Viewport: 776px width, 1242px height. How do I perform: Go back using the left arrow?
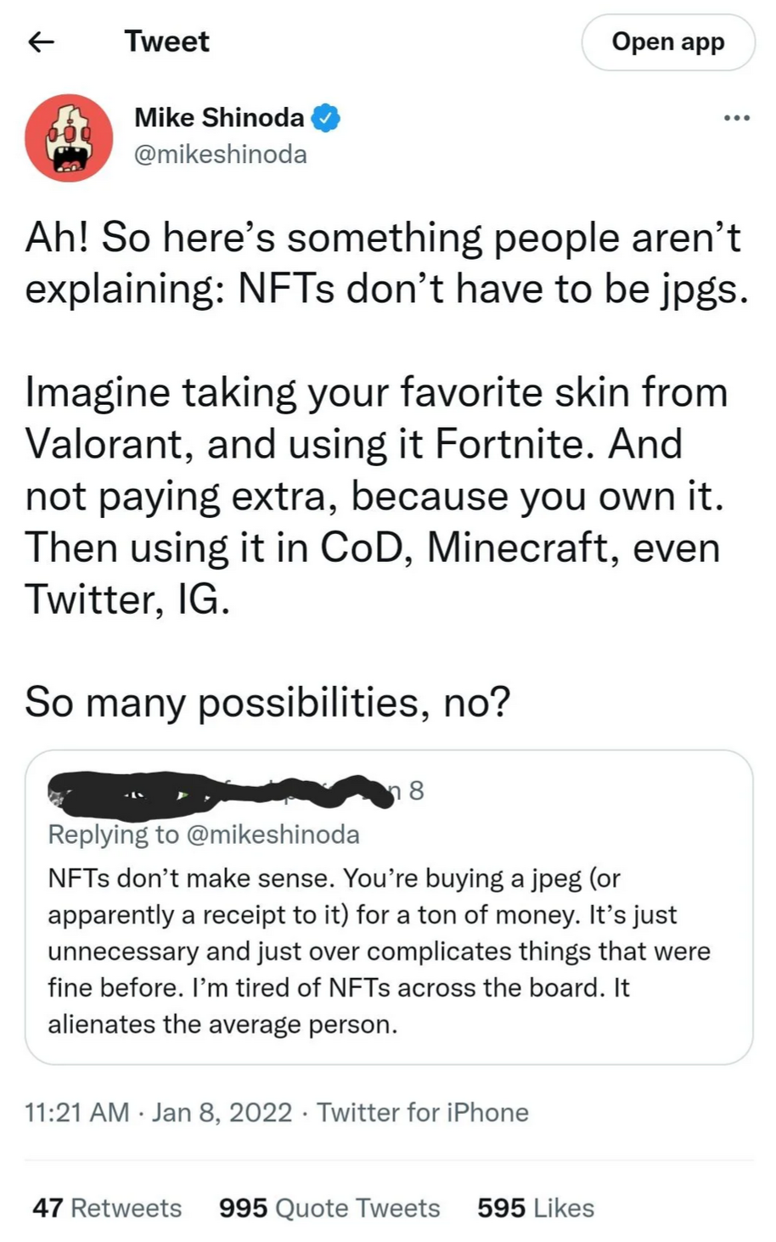coord(42,42)
